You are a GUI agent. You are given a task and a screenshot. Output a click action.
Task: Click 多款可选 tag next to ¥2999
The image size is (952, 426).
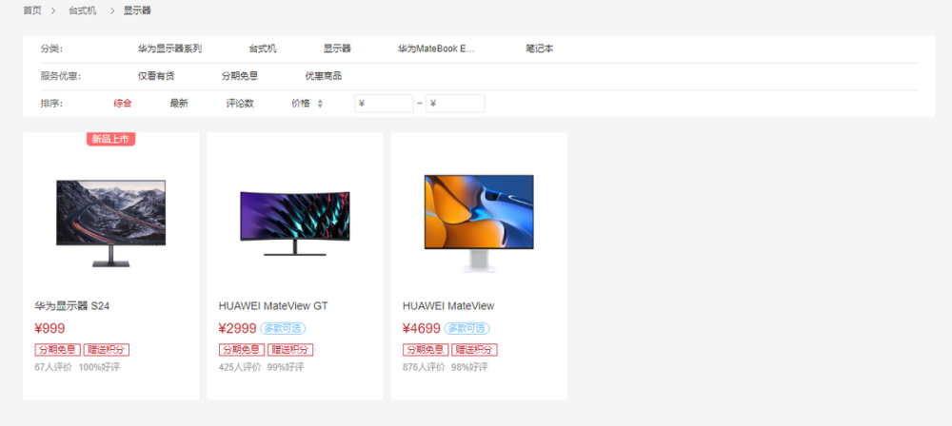(x=283, y=329)
